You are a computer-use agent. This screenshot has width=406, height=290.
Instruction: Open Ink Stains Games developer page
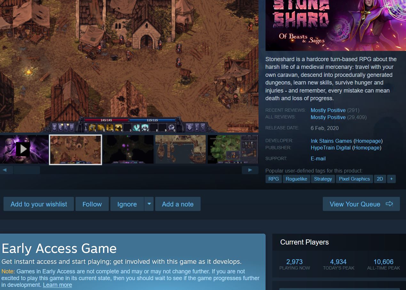click(331, 141)
